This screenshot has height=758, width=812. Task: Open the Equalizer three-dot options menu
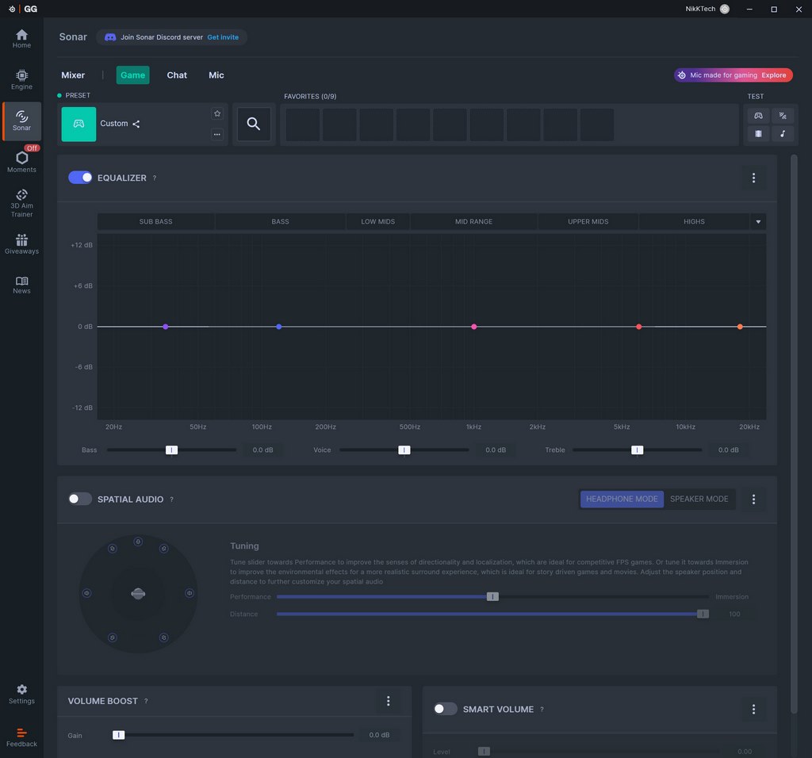753,178
